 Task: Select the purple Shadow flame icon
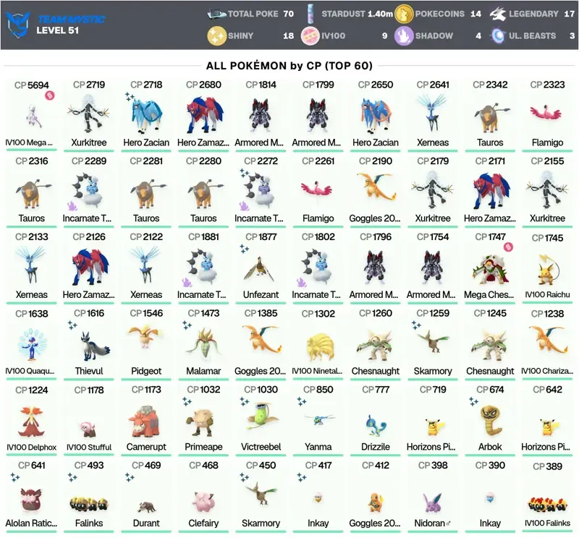[404, 36]
